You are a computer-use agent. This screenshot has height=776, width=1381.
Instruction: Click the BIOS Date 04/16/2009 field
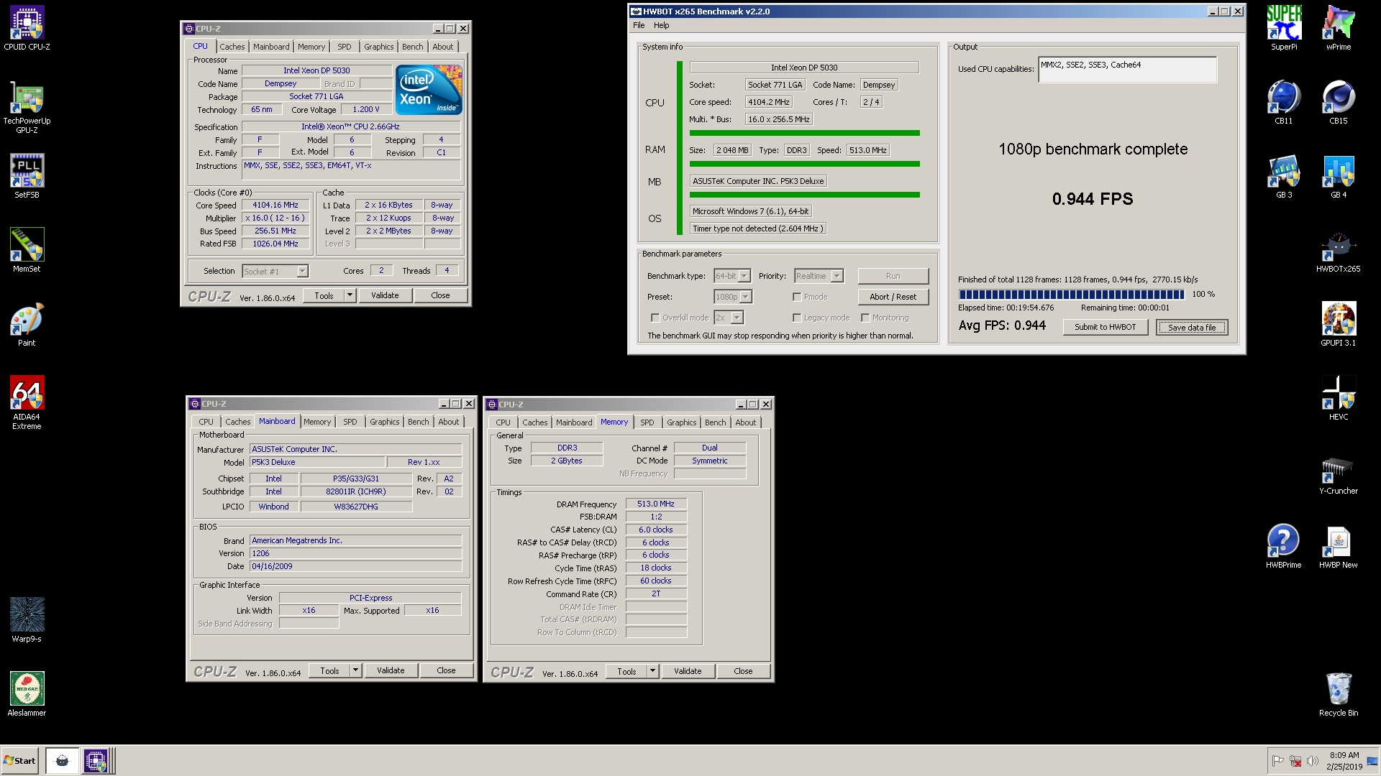tap(355, 566)
